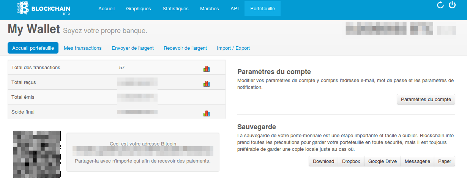
Task: Back up wallet to Dropbox
Action: pos(351,161)
